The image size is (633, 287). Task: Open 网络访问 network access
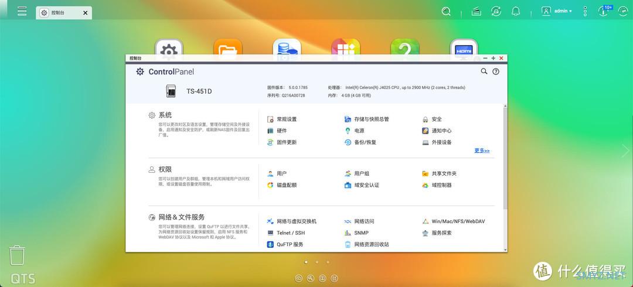[359, 221]
